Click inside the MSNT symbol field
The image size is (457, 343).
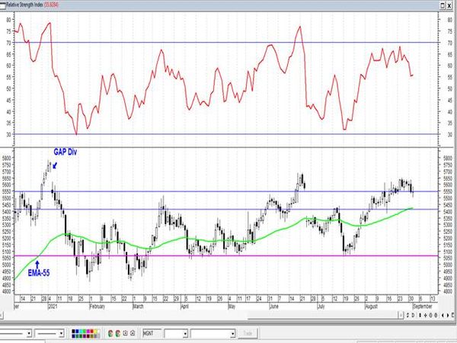[x=152, y=333]
